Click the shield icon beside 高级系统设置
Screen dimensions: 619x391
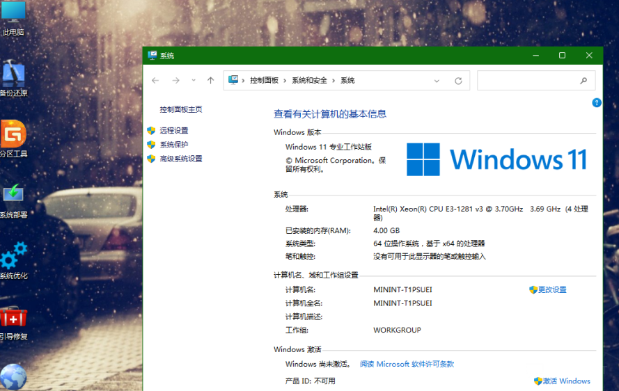coord(151,159)
